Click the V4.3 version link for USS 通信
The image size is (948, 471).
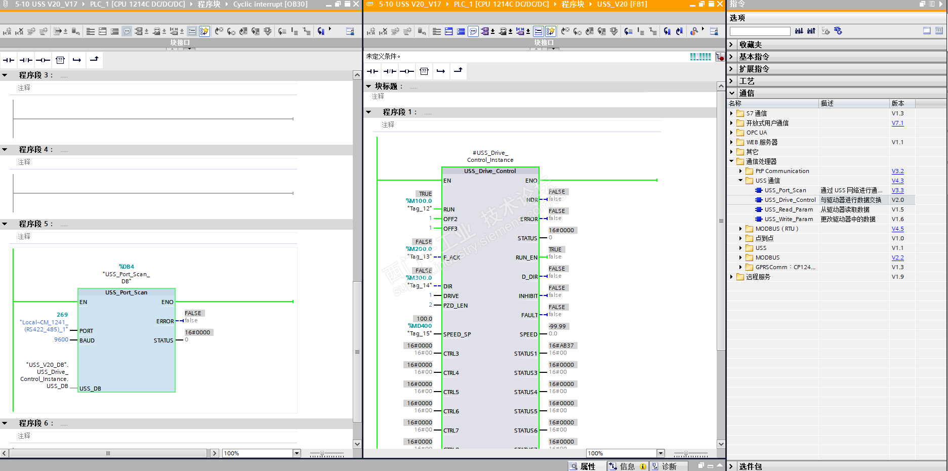[897, 181]
